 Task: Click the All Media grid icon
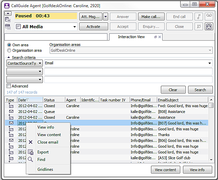pyautogui.click(x=18, y=27)
